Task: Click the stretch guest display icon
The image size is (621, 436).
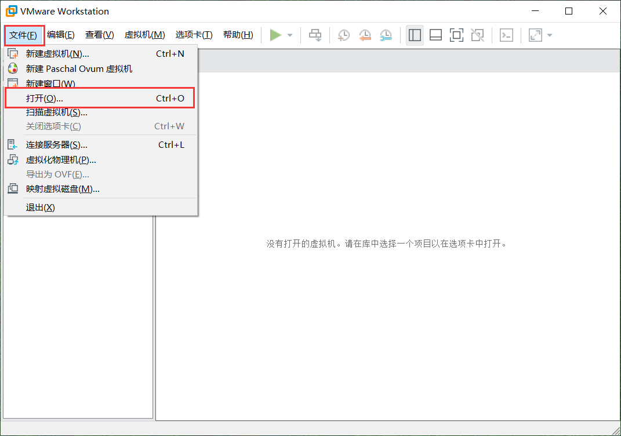Action: point(535,35)
